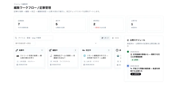This screenshot has height=110, width=177.
Task: Click the author avatar next to 中村
Action: 51,61
